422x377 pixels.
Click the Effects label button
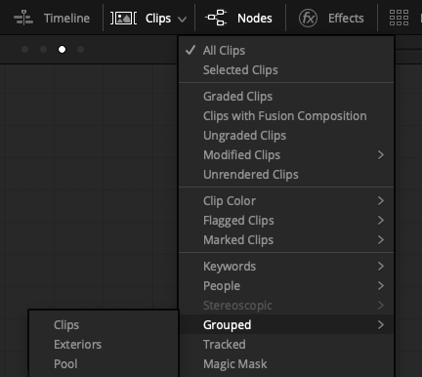(x=346, y=19)
